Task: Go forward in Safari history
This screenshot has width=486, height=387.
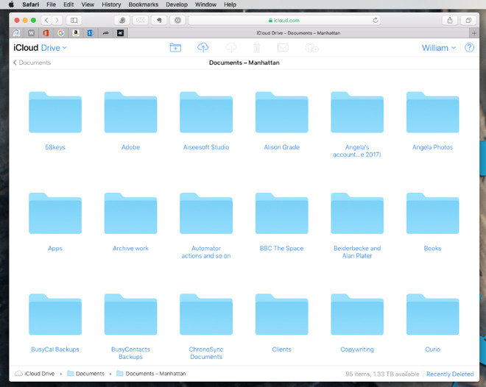Action: tap(57, 20)
